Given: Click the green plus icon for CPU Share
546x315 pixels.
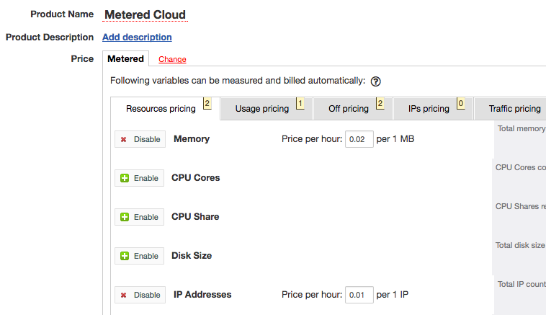Looking at the screenshot, I should (x=125, y=217).
